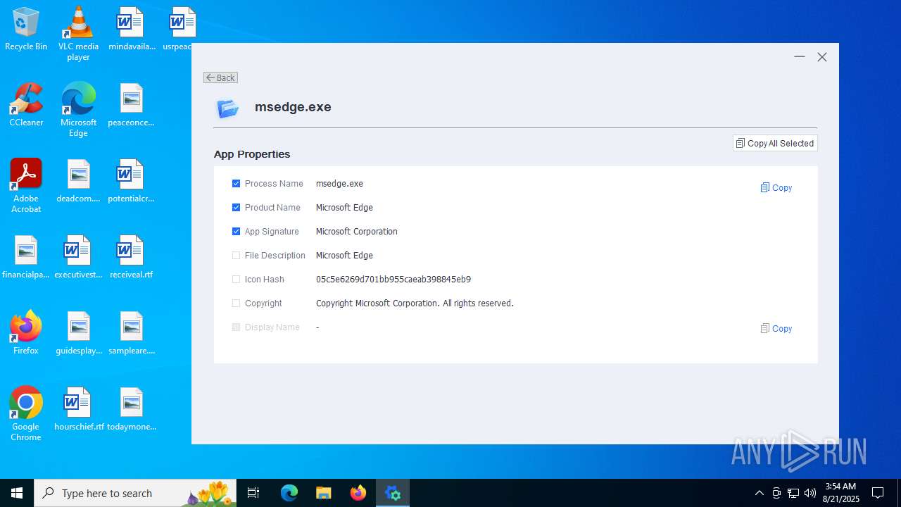Open File Explorer from the taskbar
The image size is (901, 507).
(324, 493)
